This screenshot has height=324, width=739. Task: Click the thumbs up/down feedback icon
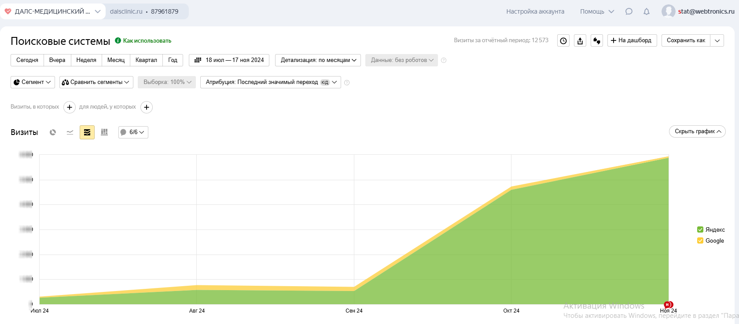click(x=597, y=40)
